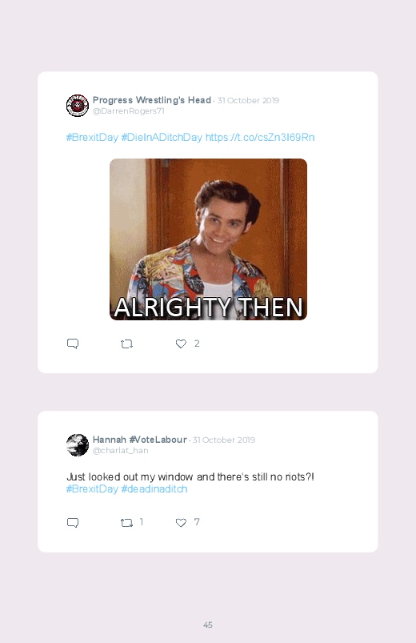Follow the t.co/csZn3I69Rn link
The width and height of the screenshot is (416, 643).
260,138
